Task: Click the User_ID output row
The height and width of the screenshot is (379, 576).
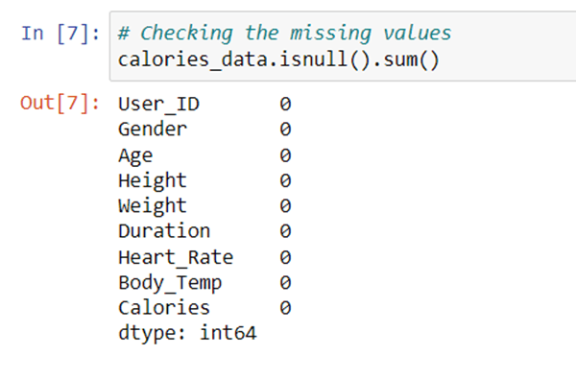Action: pos(204,105)
